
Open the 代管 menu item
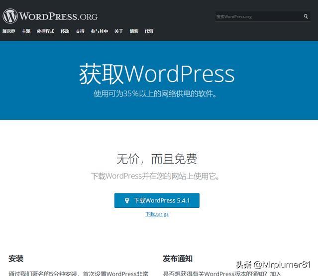click(149, 31)
